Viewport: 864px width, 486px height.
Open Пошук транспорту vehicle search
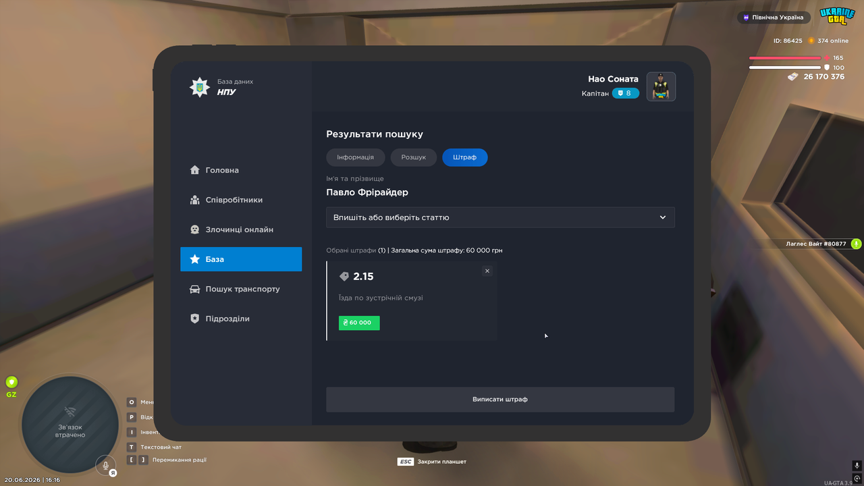click(x=241, y=289)
